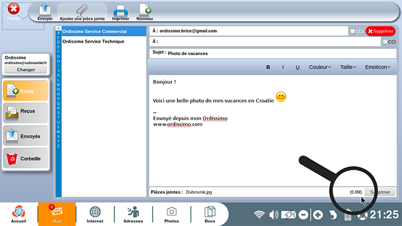Click the smiley emoticon in message body
This screenshot has height=226, width=402.
(x=281, y=97)
